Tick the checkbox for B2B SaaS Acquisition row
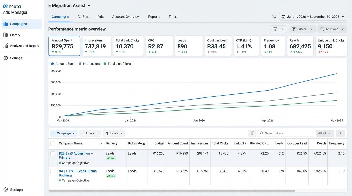 tap(53, 154)
